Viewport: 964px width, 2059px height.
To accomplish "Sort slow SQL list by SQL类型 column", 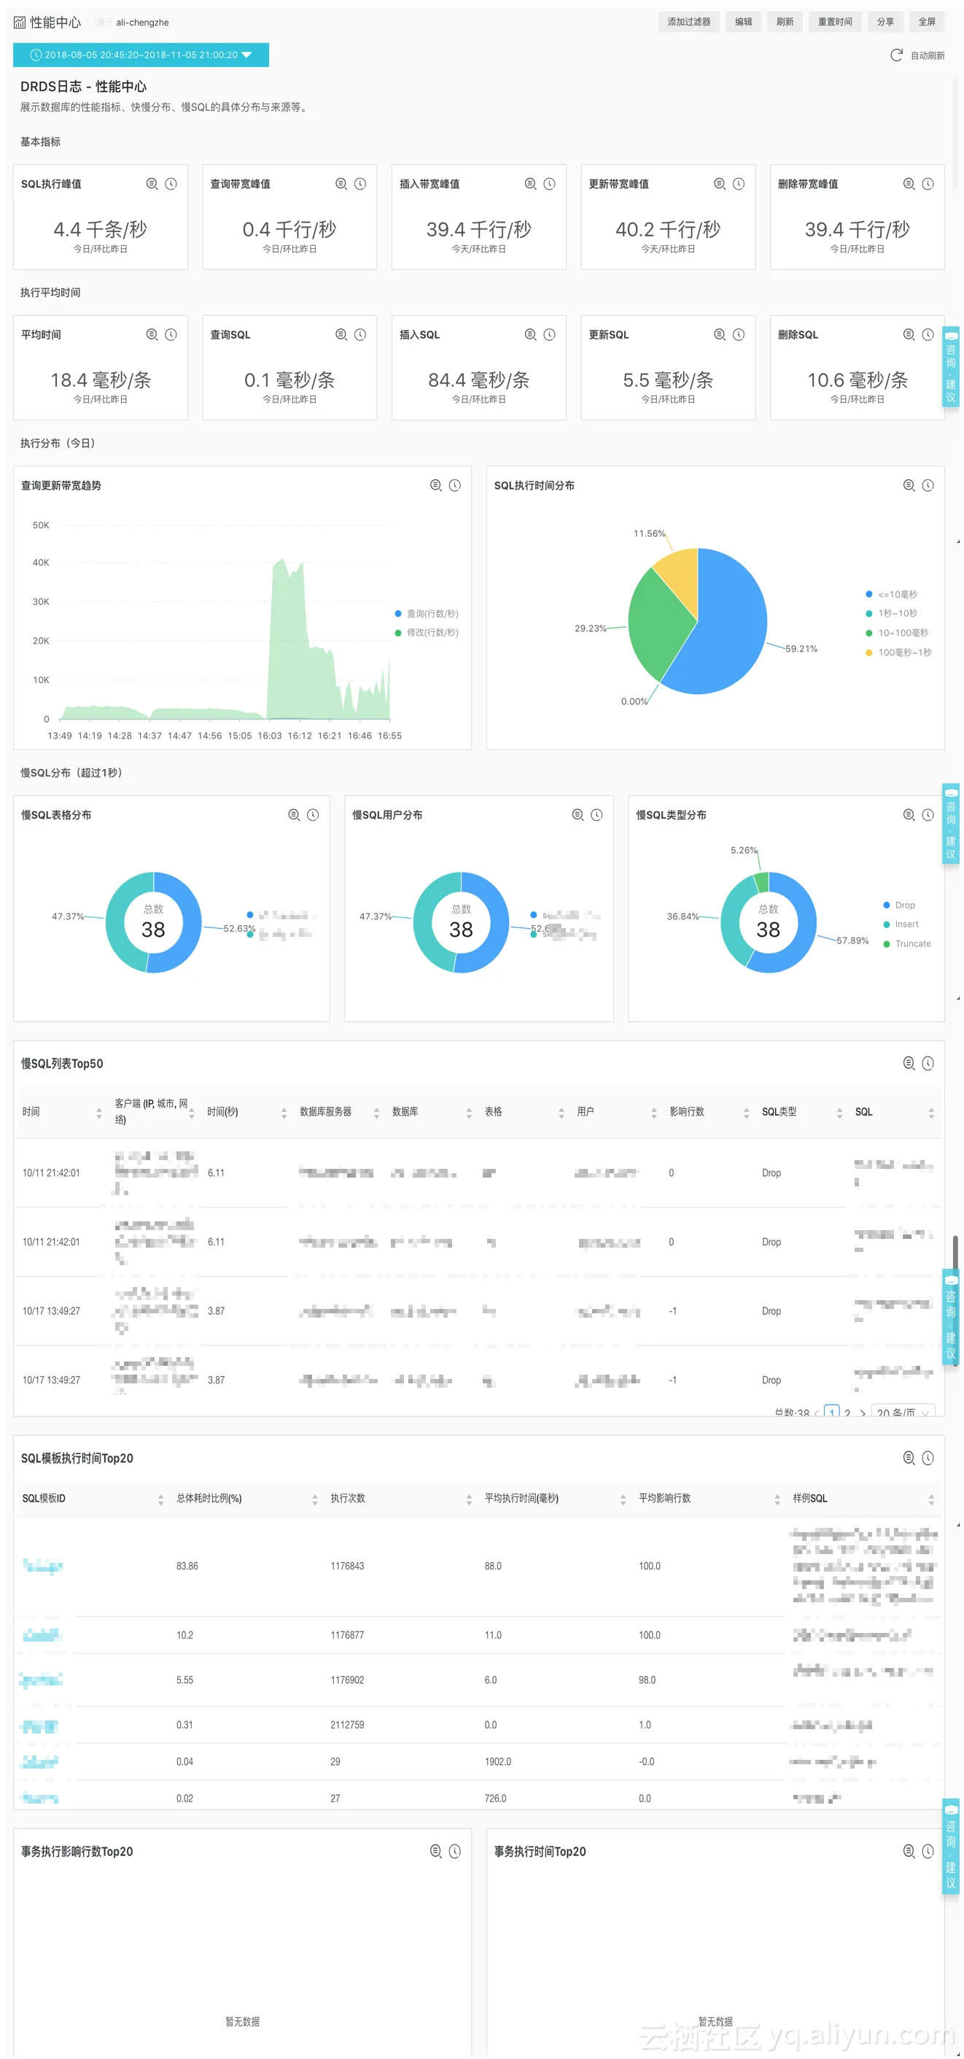I will [x=839, y=1113].
